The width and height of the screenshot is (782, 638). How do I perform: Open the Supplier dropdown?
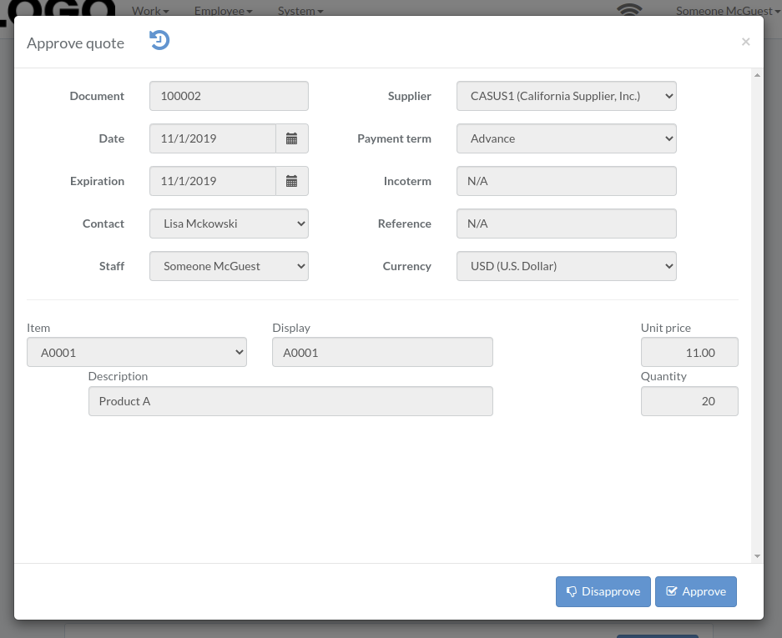coord(567,96)
